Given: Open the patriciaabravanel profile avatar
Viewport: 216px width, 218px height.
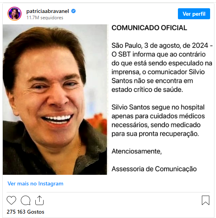Looking at the screenshot, I should point(15,14).
